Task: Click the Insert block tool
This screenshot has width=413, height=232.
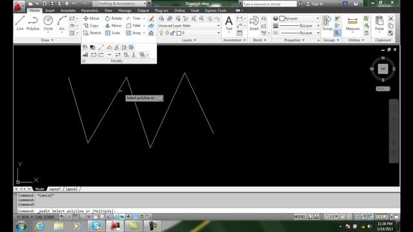Action: tap(254, 23)
